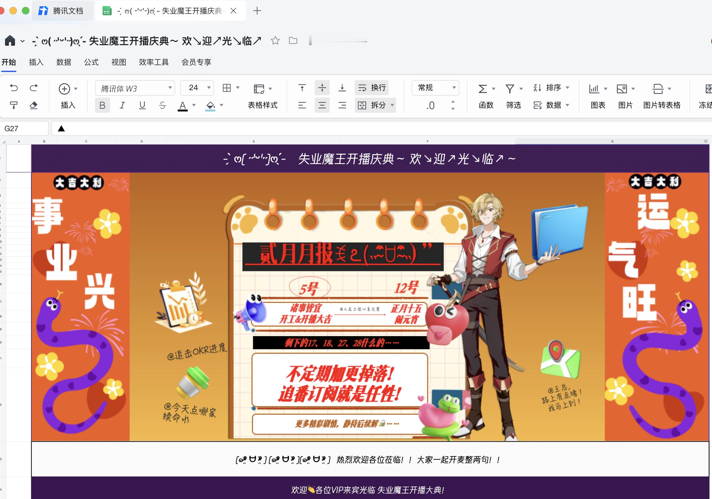Insert a chart with 图表 icon
The width and height of the screenshot is (712, 499).
click(594, 89)
